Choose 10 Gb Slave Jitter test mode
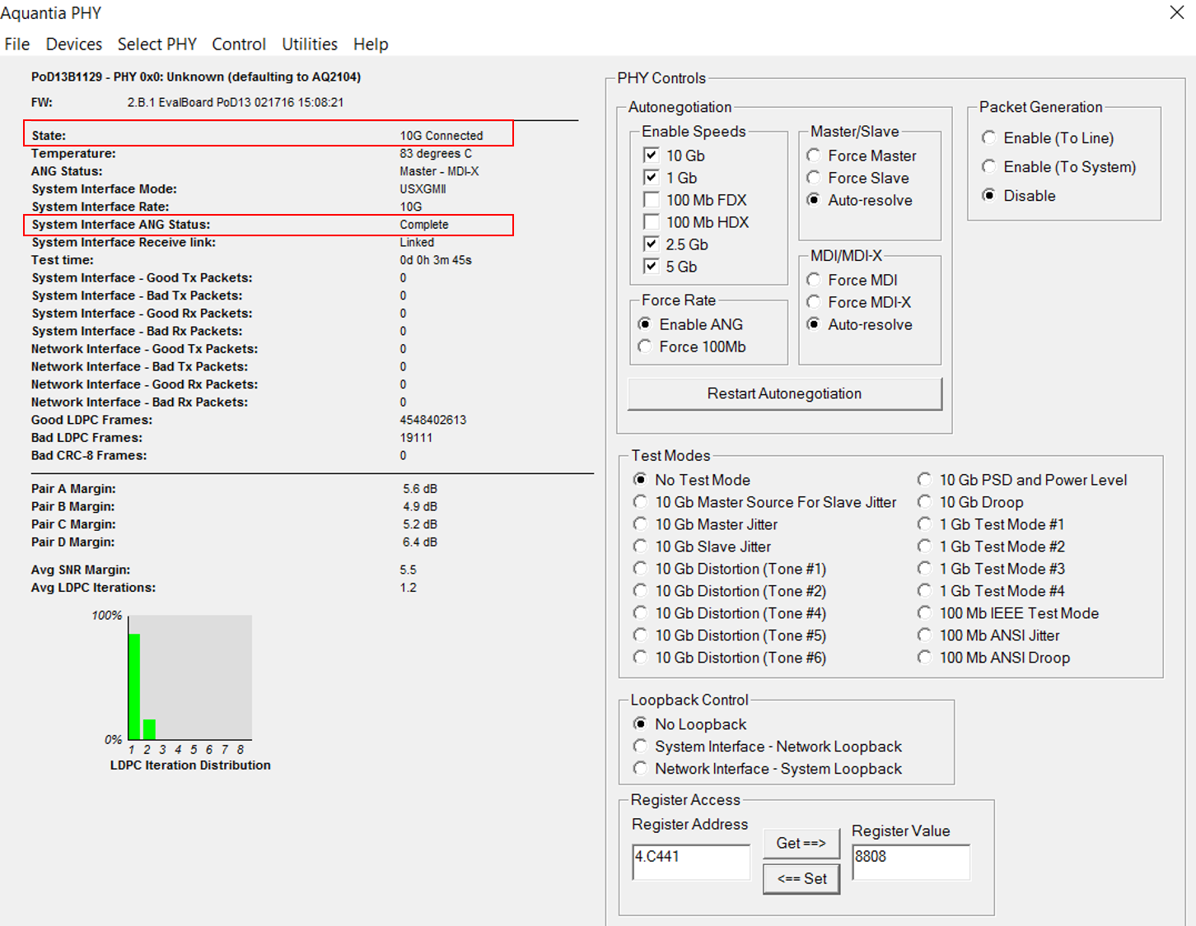1196x926 pixels. (x=640, y=547)
